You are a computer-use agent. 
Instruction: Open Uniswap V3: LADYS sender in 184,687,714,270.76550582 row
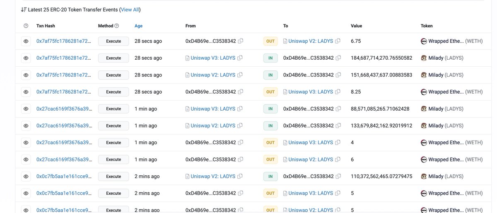[x=213, y=58]
